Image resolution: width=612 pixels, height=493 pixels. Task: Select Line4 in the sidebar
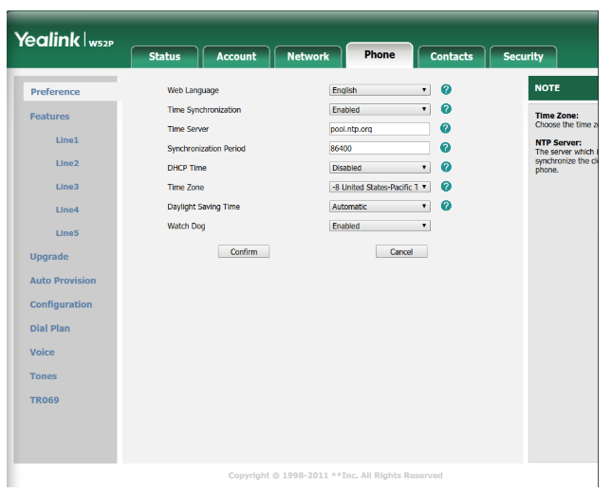pyautogui.click(x=67, y=210)
